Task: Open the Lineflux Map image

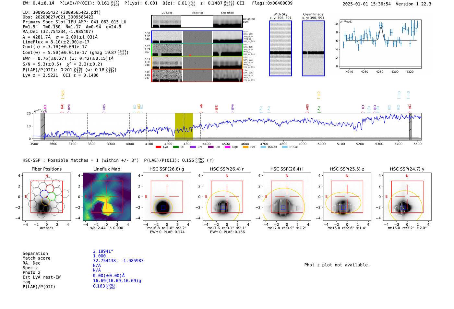Action: click(x=107, y=196)
